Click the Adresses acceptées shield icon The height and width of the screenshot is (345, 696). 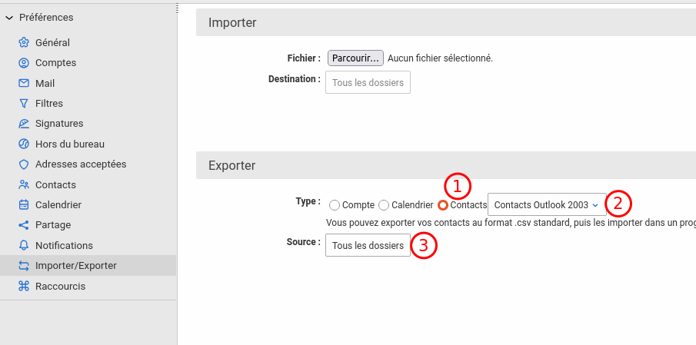click(24, 164)
